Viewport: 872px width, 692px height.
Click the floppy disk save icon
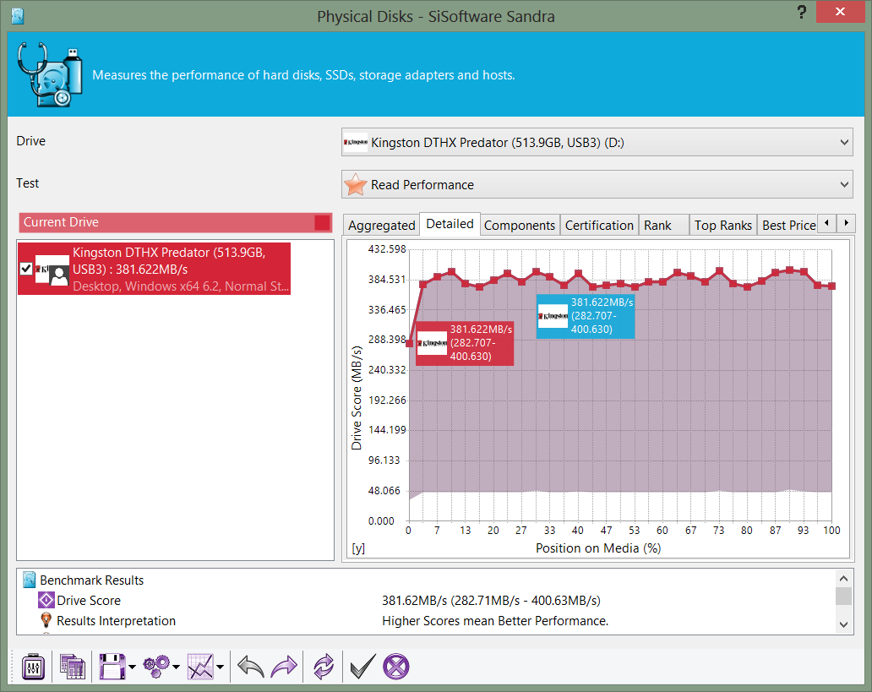click(x=112, y=667)
